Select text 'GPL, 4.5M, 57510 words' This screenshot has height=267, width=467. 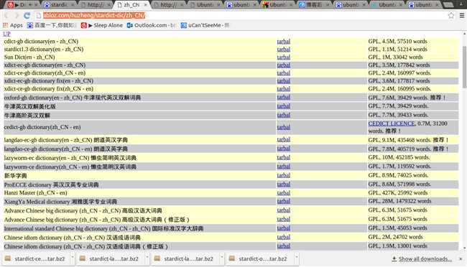click(397, 42)
